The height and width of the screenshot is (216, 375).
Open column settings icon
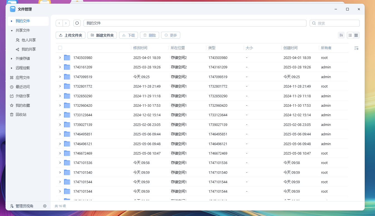356,48
